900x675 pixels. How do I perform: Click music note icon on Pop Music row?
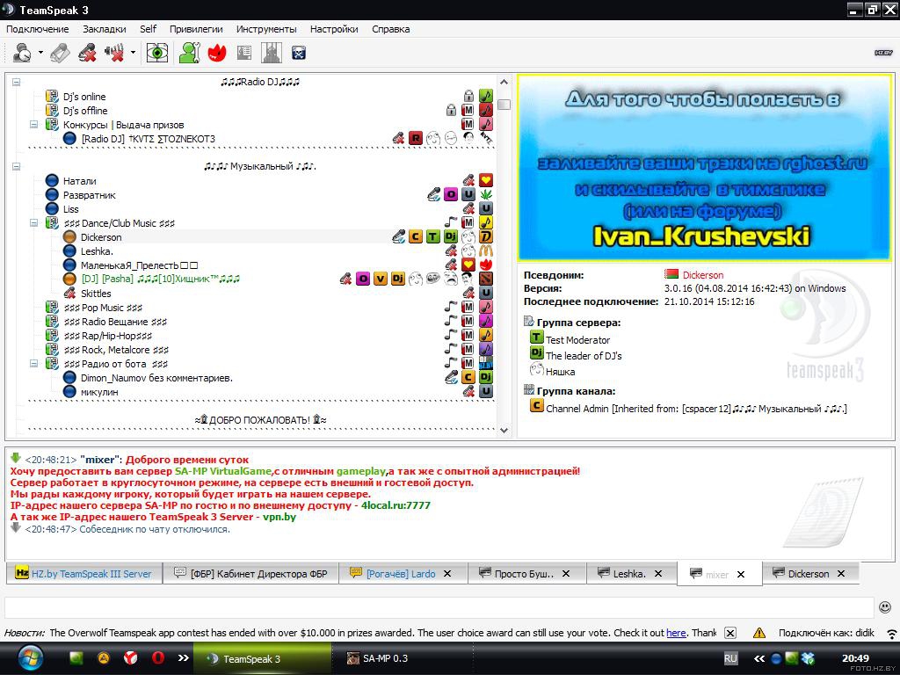(x=486, y=307)
